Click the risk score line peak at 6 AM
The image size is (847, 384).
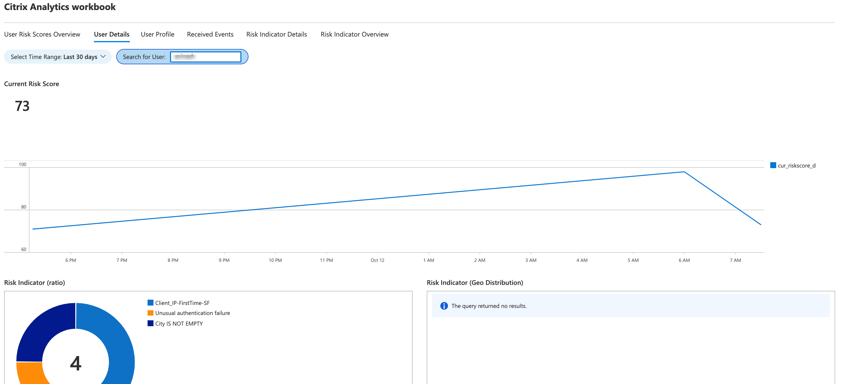pos(684,172)
